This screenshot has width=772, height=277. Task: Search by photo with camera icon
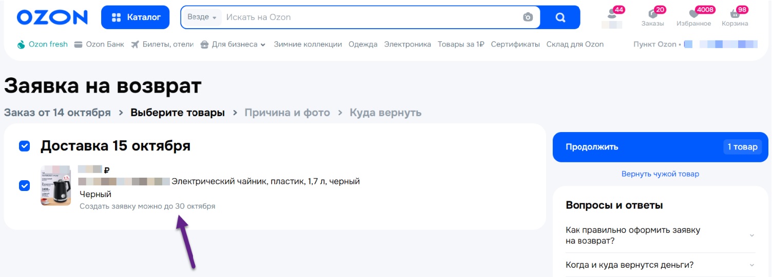point(528,17)
